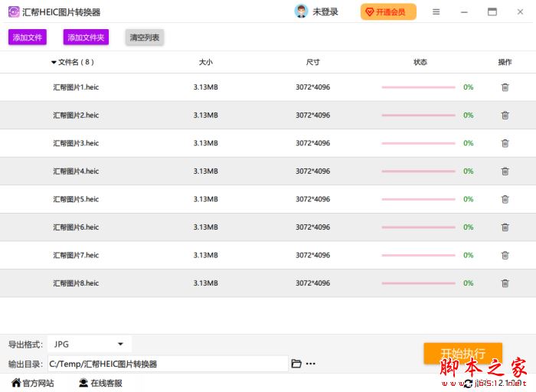Remove 汇帮图片4.heic via trash icon
The height and width of the screenshot is (392, 536).
pyautogui.click(x=505, y=171)
